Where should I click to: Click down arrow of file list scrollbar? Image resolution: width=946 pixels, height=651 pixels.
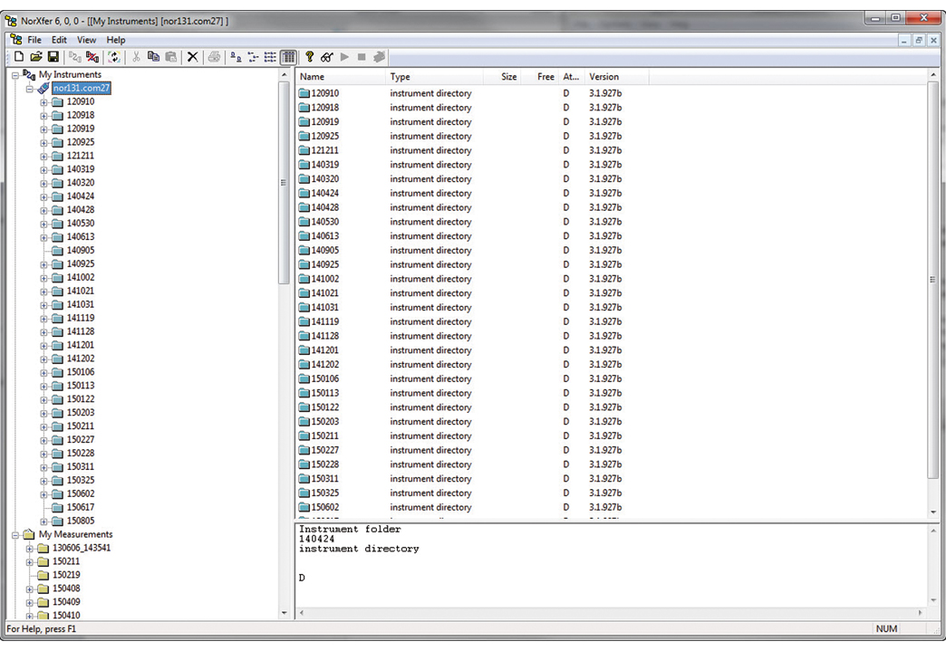click(x=933, y=513)
